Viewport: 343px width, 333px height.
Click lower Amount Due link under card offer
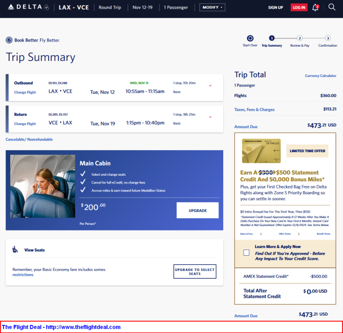pos(246,316)
